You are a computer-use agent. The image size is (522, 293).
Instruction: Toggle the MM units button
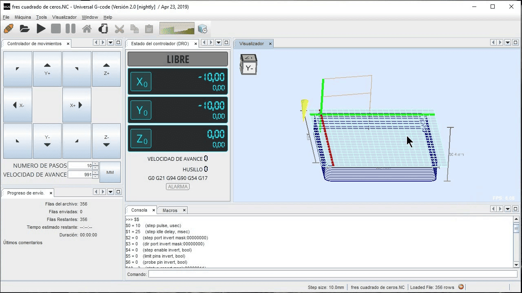point(110,172)
